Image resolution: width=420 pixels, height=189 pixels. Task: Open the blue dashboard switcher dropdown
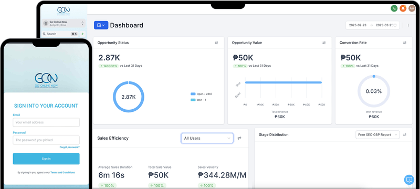tap(101, 25)
